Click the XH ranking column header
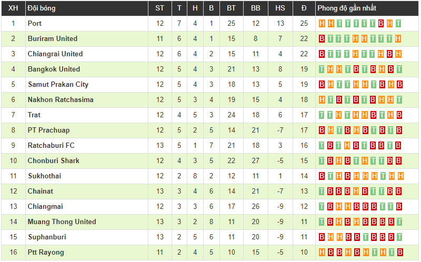The height and width of the screenshot is (262, 421). pos(13,8)
